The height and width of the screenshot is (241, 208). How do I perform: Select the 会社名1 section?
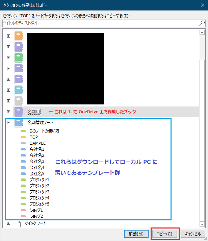(37, 149)
